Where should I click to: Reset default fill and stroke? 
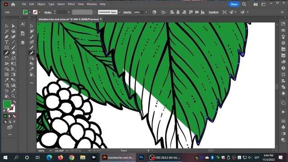[x=5, y=111]
